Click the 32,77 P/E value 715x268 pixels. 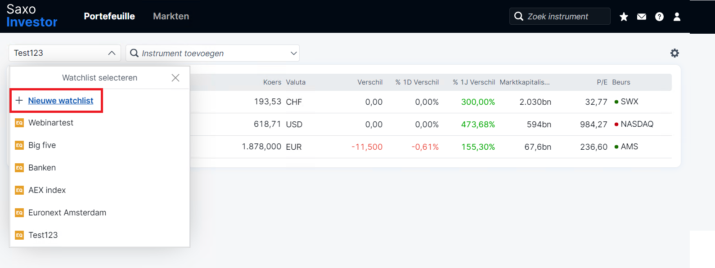click(x=596, y=102)
